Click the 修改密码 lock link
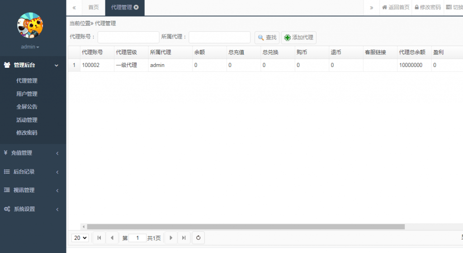The height and width of the screenshot is (253, 463). coord(427,8)
